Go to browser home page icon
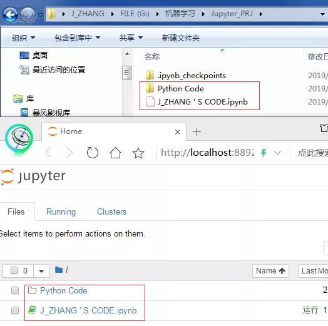 [x=115, y=153]
